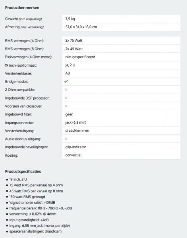Viewport: 187px width, 238px height.
Task: Click the jack (6,3 mm) connector value
Action: pos(76,122)
